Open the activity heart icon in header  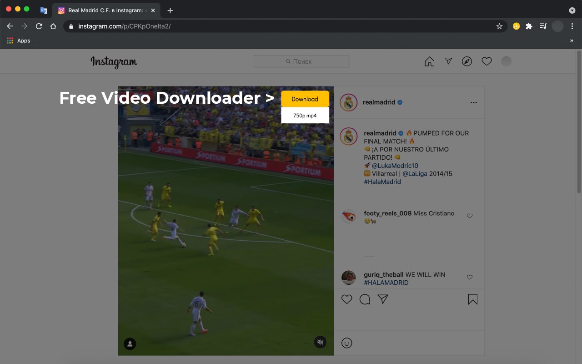point(487,61)
